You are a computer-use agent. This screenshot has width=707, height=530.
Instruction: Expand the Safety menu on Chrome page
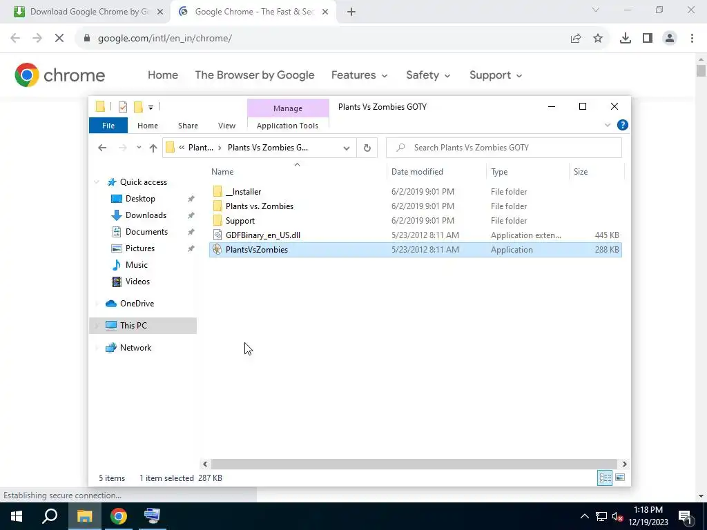(428, 75)
